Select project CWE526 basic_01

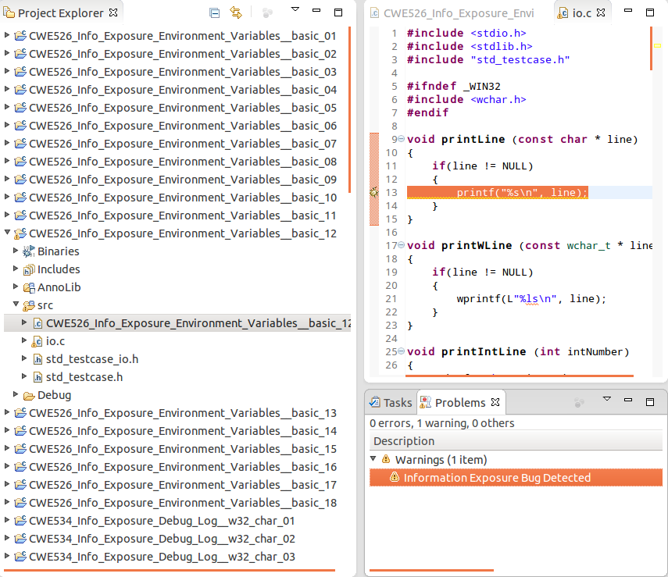182,36
